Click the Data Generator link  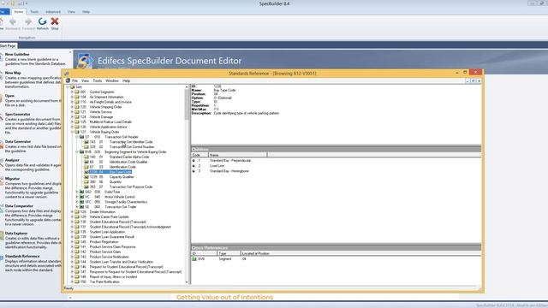[x=18, y=142]
